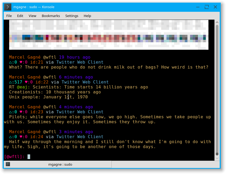Close the Konsole window
Image resolution: width=226 pixels, height=174 pixels.
[215, 7]
